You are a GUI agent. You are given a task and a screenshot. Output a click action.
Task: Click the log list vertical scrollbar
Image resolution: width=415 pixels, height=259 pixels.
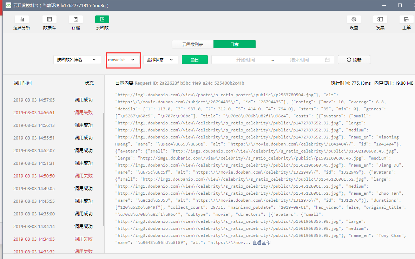104,169
